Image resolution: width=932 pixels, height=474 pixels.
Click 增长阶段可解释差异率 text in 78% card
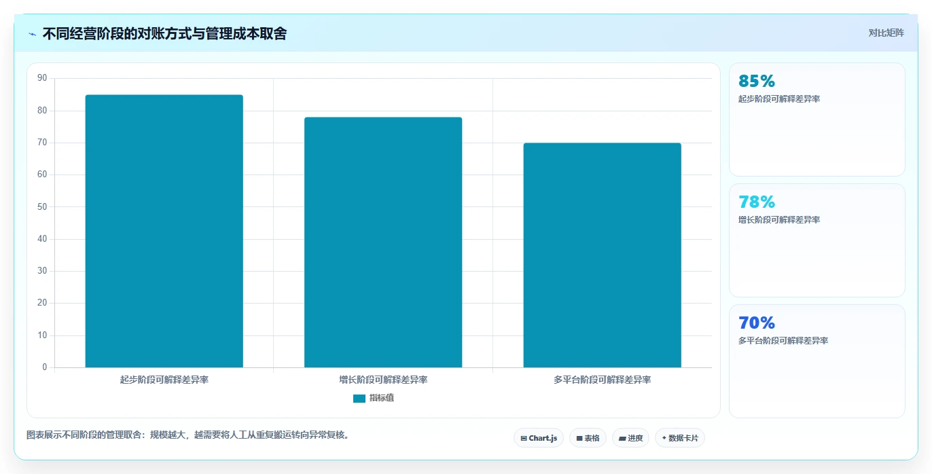(x=779, y=220)
